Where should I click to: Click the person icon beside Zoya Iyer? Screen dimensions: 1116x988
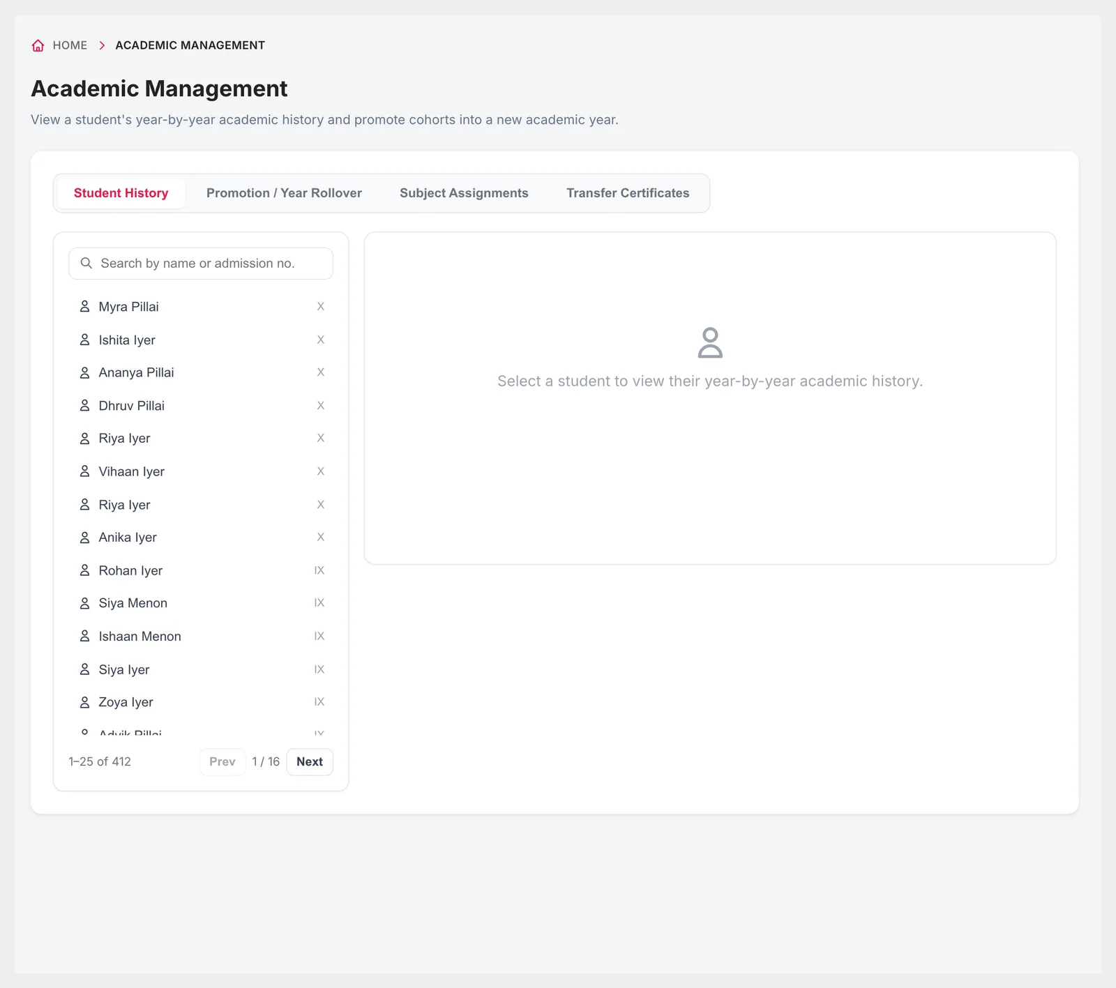(x=84, y=702)
